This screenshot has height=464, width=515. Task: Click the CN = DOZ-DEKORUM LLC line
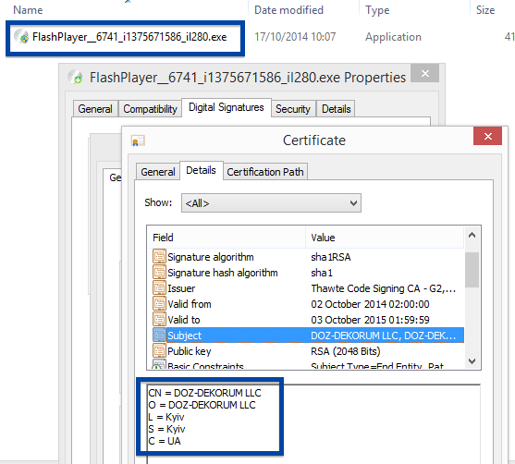(204, 393)
